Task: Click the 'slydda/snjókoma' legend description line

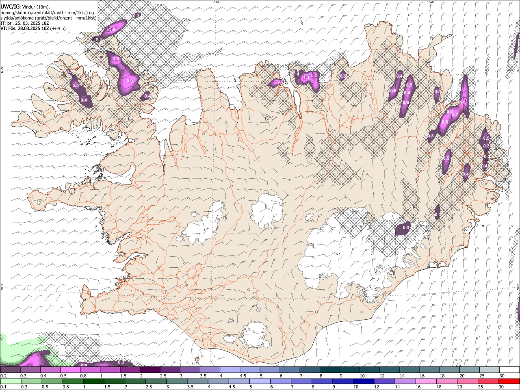Action: tap(48, 18)
